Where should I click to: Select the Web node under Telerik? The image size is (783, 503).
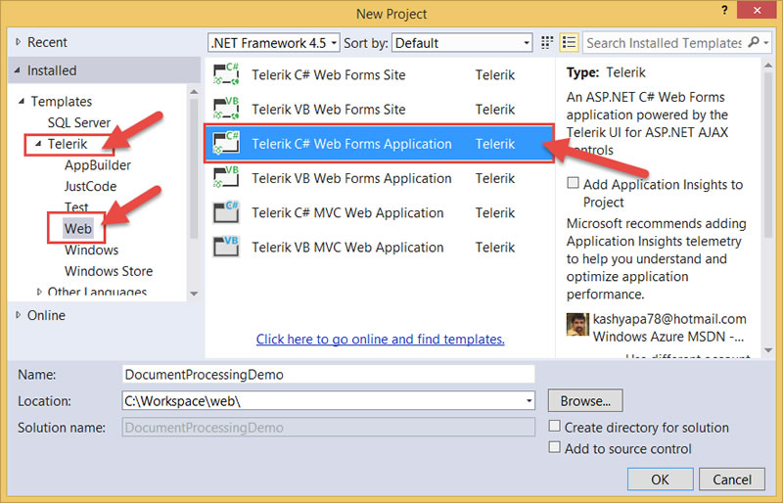click(x=77, y=228)
